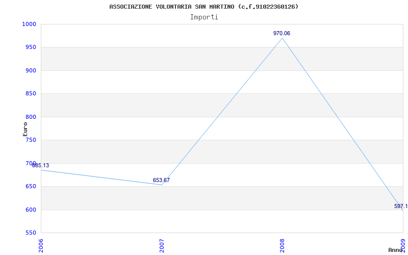Click the 2007 x-axis year label
Screen dimensions: 408x255
tap(162, 246)
